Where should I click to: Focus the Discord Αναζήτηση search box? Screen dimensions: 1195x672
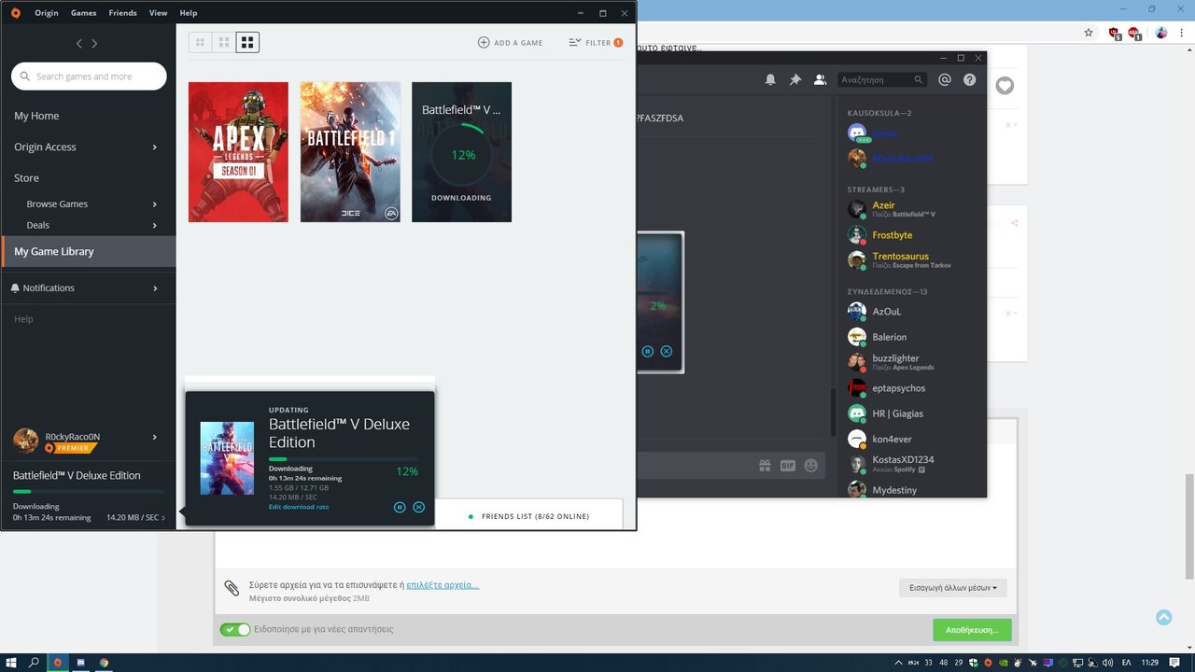click(882, 80)
